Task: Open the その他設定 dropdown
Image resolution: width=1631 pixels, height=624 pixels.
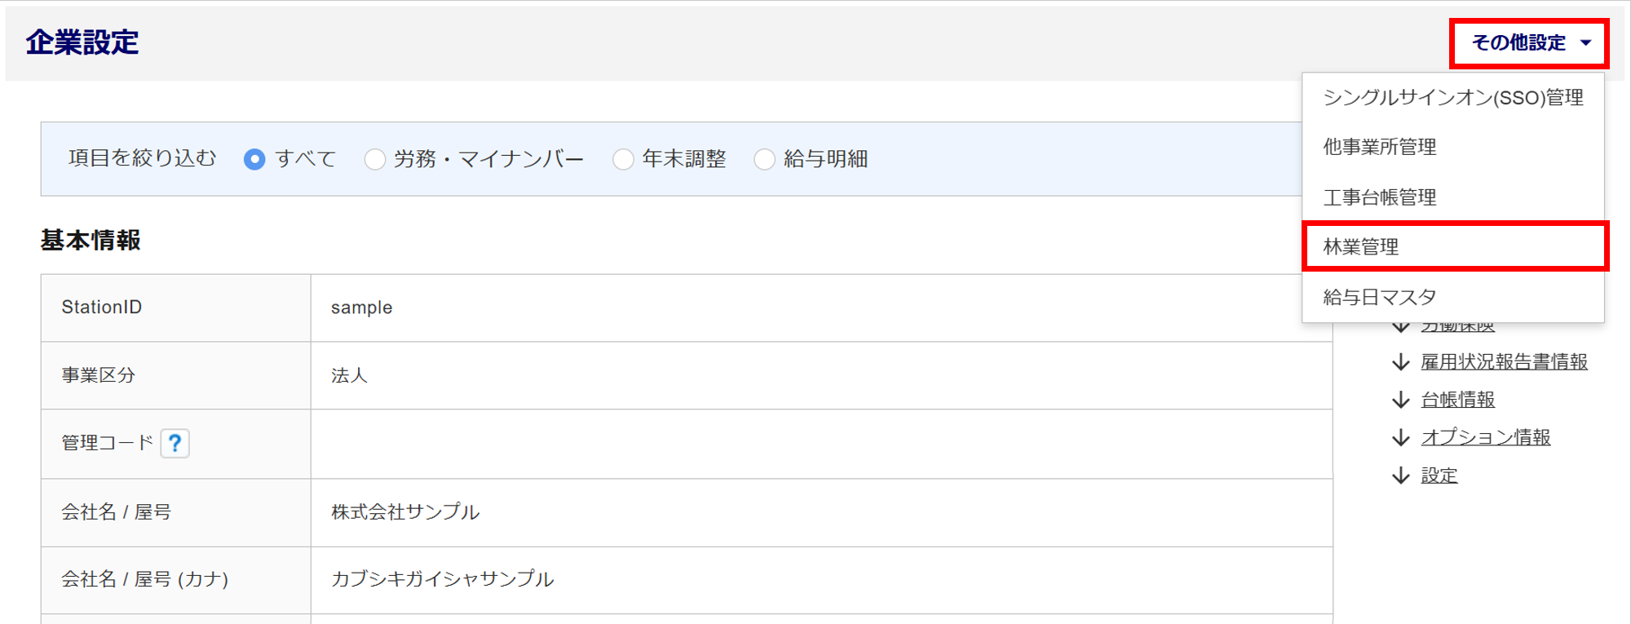Action: coord(1529,43)
